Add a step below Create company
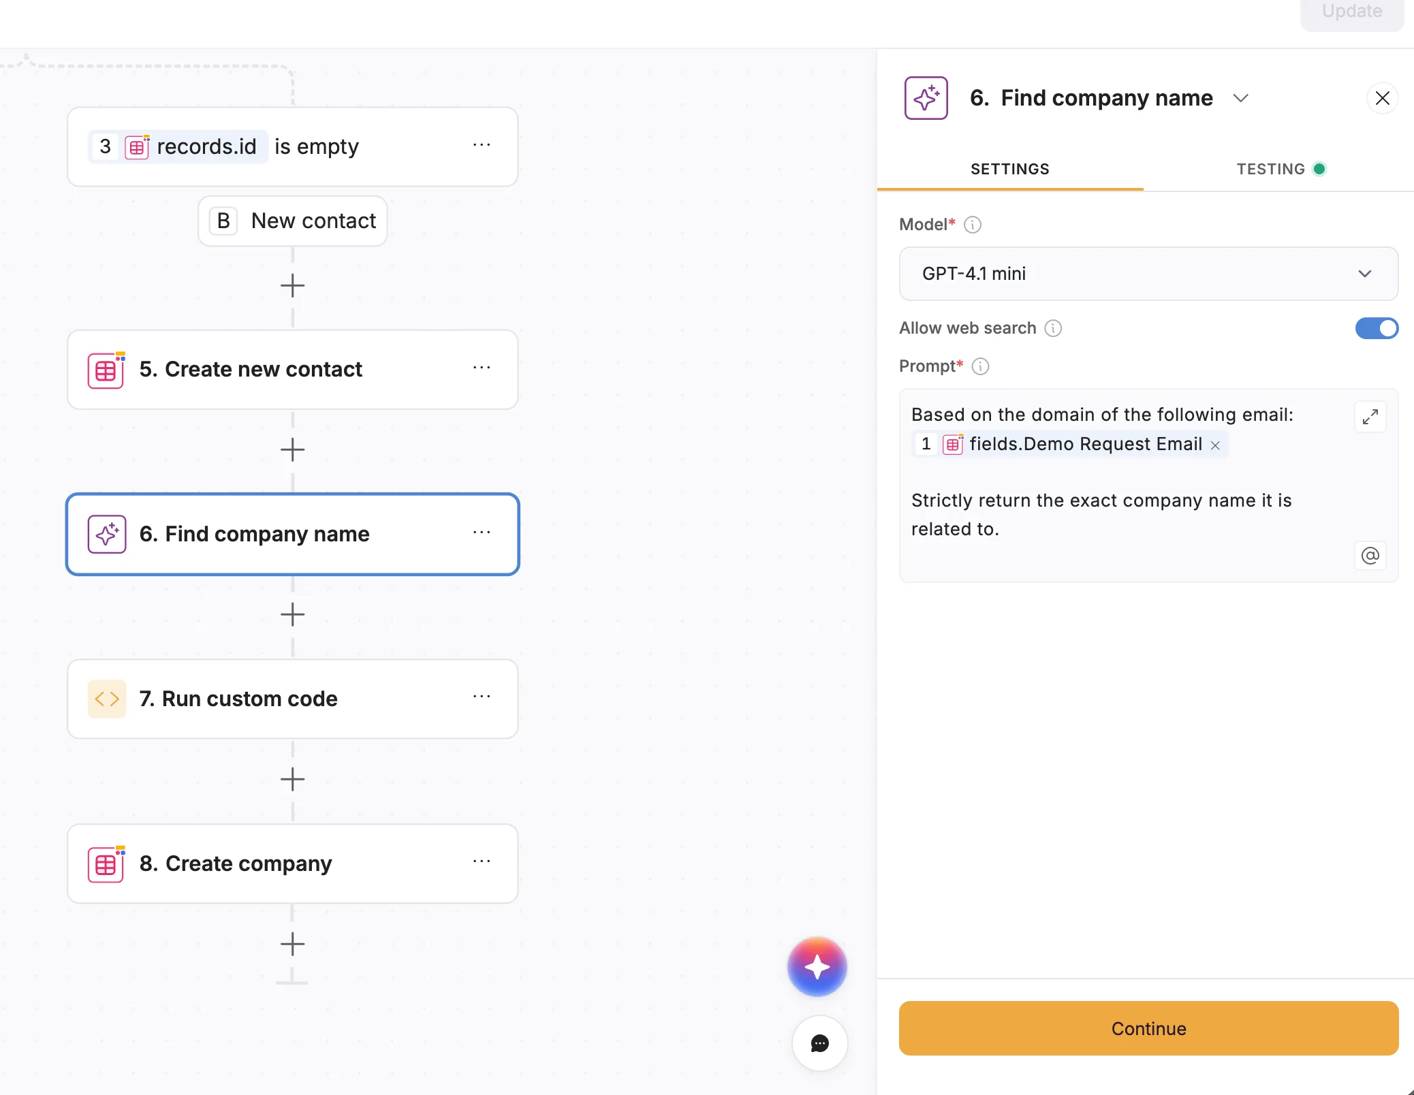1414x1095 pixels. click(292, 945)
